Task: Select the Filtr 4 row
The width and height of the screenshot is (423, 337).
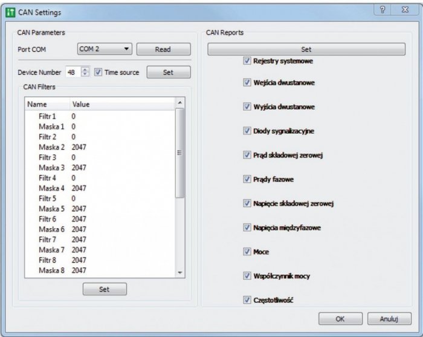Action: [x=100, y=178]
